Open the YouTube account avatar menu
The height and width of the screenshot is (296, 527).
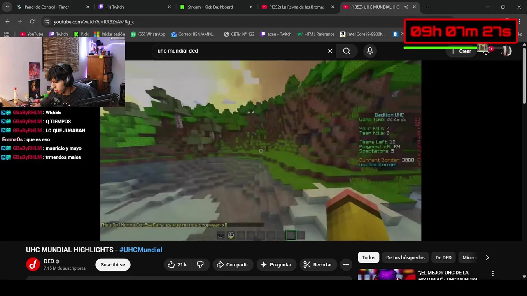coord(506,51)
